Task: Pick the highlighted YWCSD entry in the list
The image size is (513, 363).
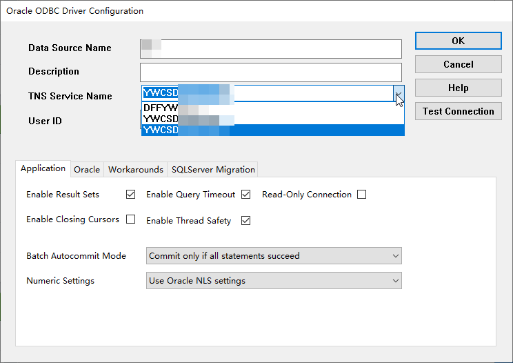Action: 273,130
